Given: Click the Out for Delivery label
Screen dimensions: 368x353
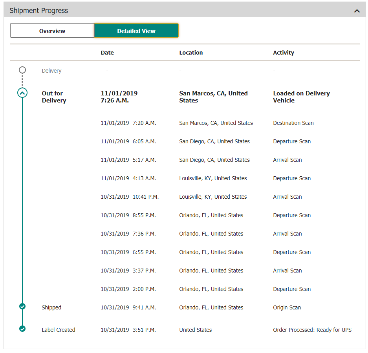Looking at the screenshot, I should 54,97.
